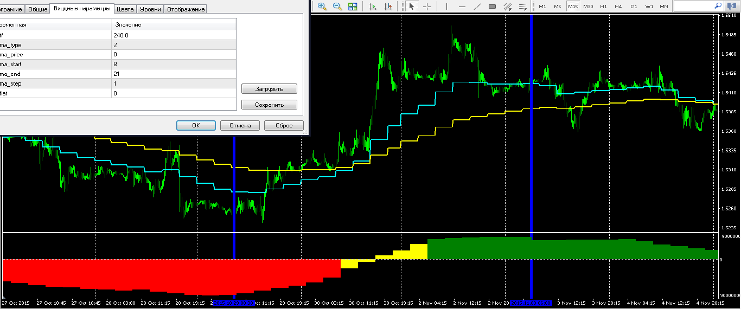Open the Общие tab
The image size is (741, 309).
point(37,9)
